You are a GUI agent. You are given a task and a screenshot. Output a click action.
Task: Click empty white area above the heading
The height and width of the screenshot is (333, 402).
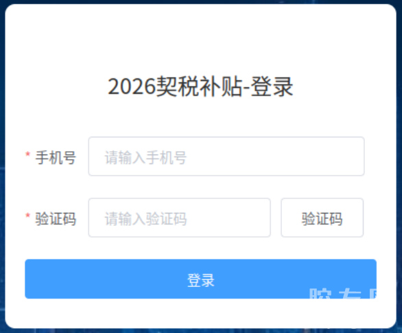pyautogui.click(x=201, y=38)
